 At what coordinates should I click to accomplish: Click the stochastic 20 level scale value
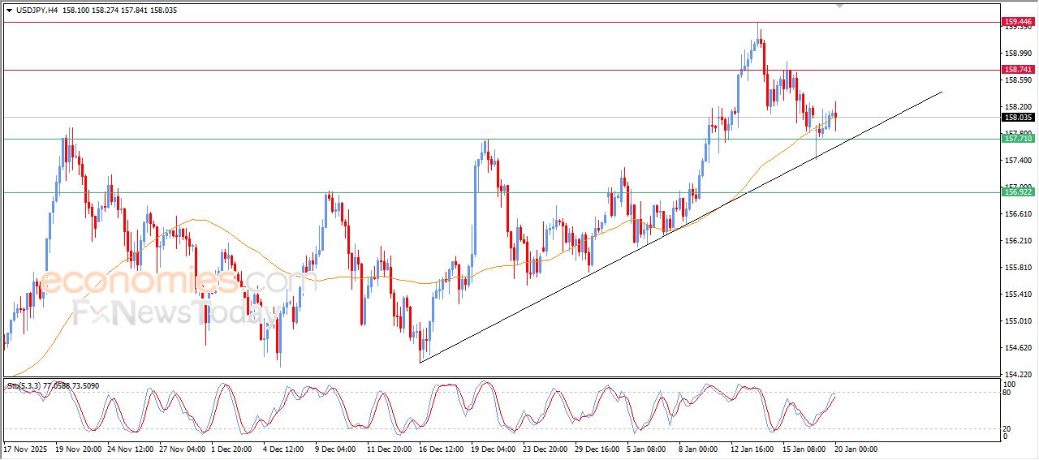1009,428
